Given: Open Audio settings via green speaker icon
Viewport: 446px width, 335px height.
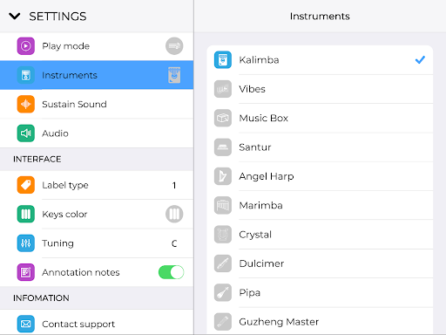Looking at the screenshot, I should click(x=25, y=133).
